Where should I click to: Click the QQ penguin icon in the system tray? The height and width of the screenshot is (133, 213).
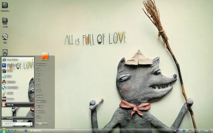[190, 131]
